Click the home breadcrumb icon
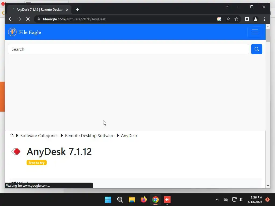The height and width of the screenshot is (206, 275). pyautogui.click(x=12, y=135)
